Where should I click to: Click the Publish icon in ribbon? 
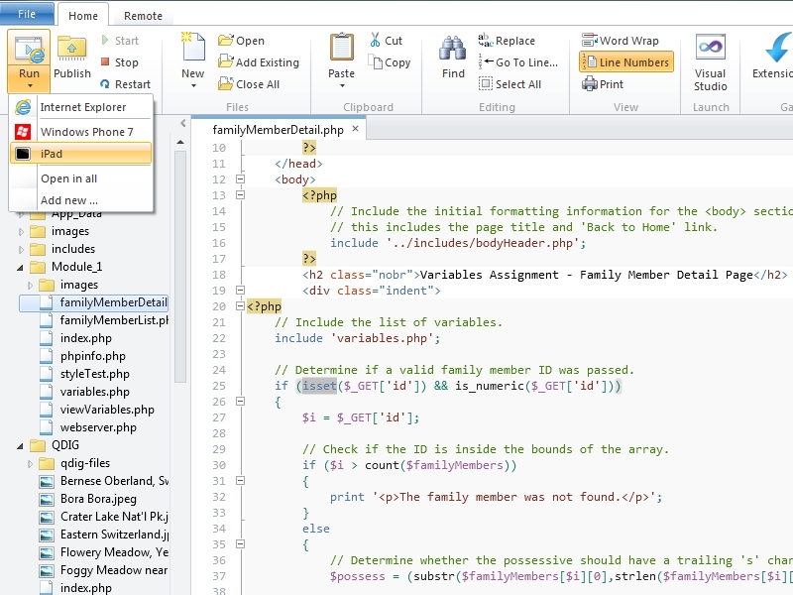pyautogui.click(x=71, y=57)
